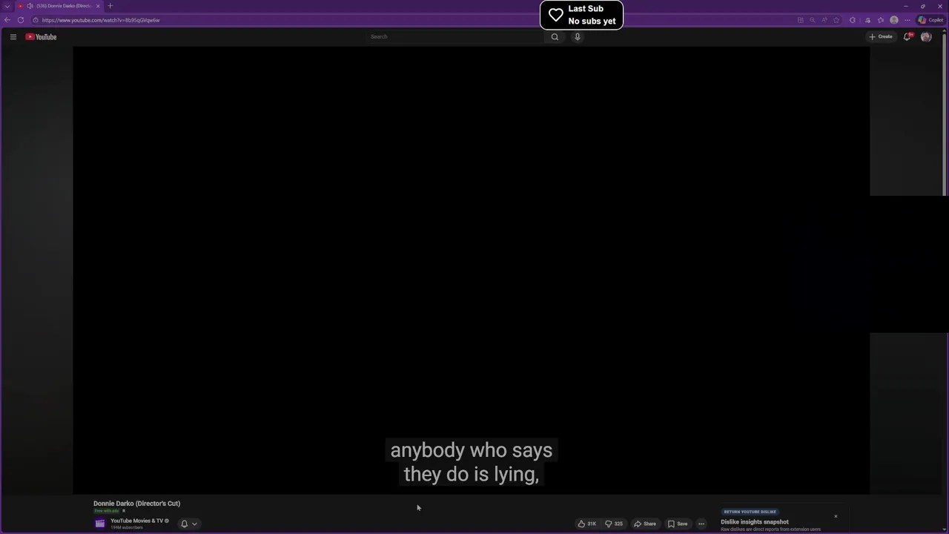
Task: Open split screen icon in address bar
Action: (800, 20)
